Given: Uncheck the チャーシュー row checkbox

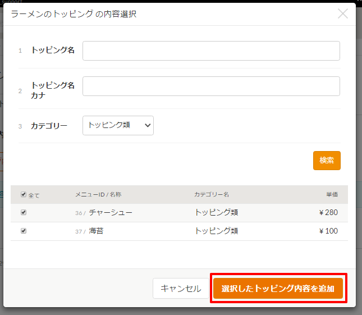Looking at the screenshot, I should click(x=24, y=213).
